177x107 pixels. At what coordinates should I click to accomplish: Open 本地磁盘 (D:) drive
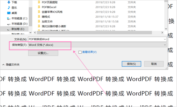[19, 24]
